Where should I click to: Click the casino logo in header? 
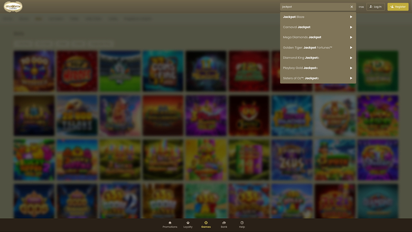point(13,7)
